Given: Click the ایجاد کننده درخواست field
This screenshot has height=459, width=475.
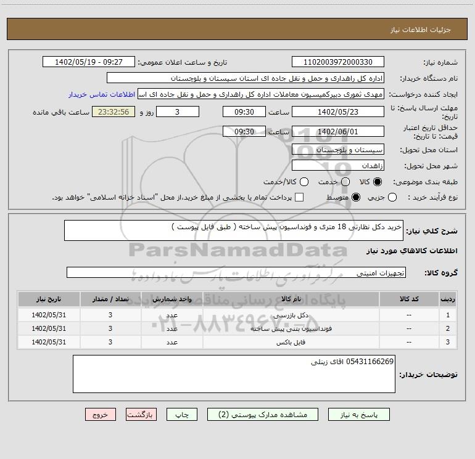Looking at the screenshot, I should coord(261,94).
